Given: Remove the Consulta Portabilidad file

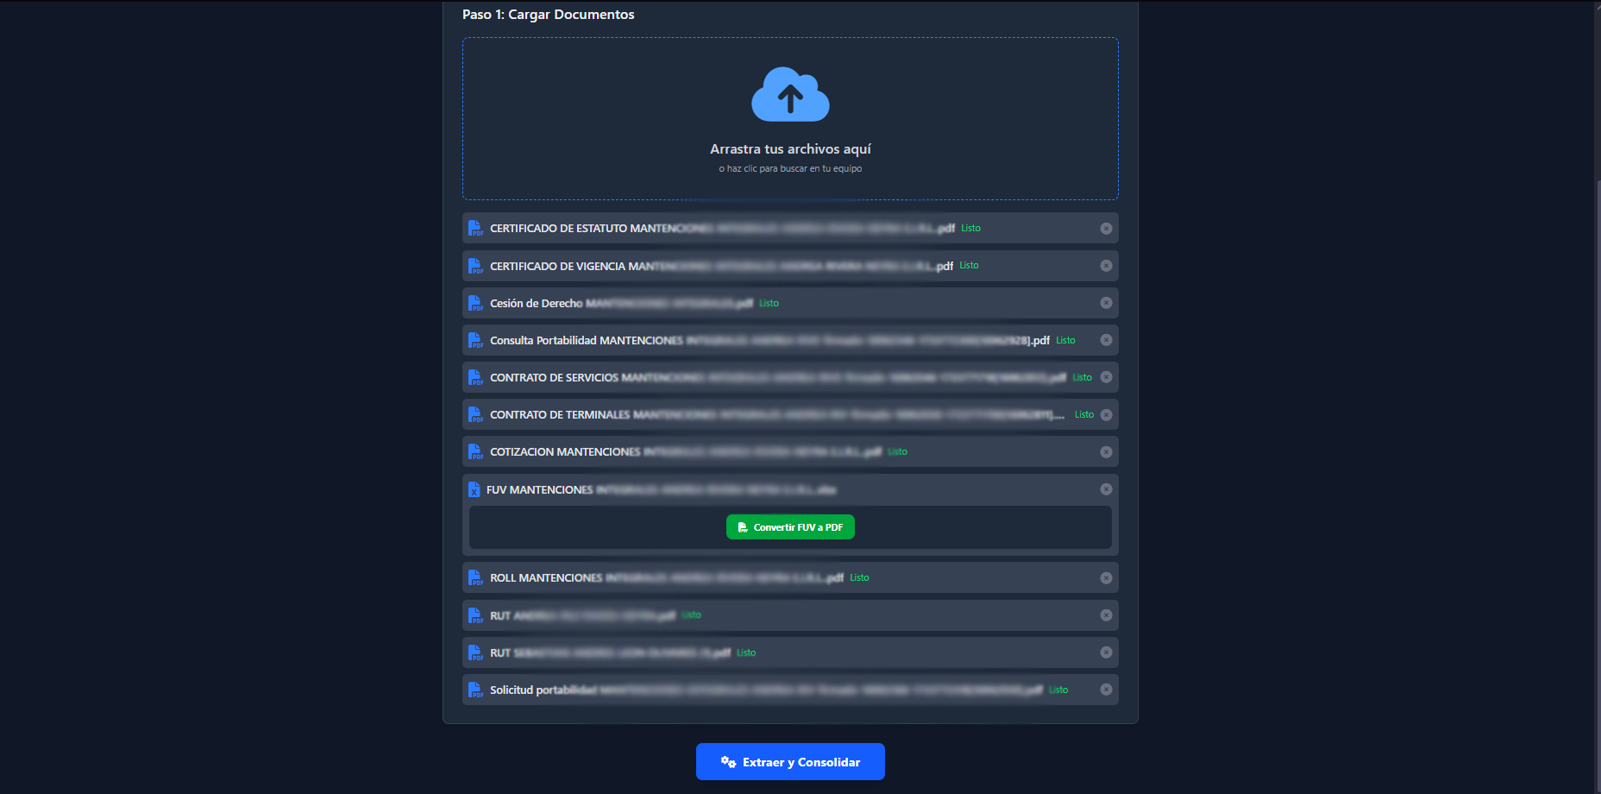Looking at the screenshot, I should click(x=1106, y=340).
